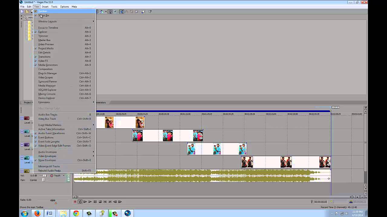This screenshot has height=217, width=387.
Task: Expand Event Media Markers submenu
Action: (65, 125)
